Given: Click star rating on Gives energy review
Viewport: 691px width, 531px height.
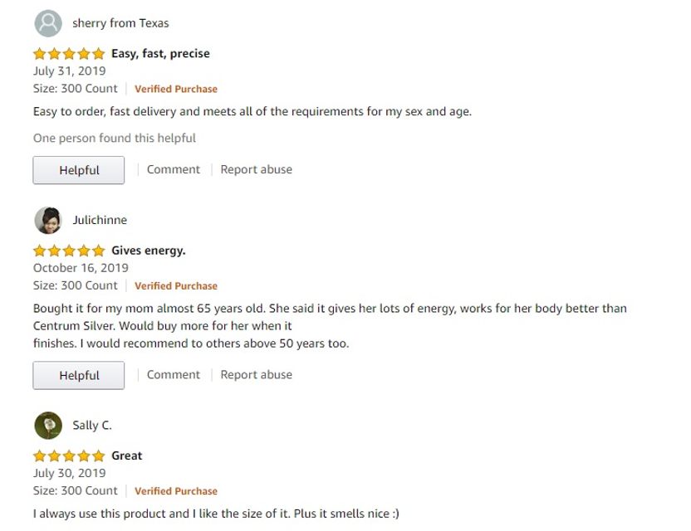Looking at the screenshot, I should coord(69,251).
